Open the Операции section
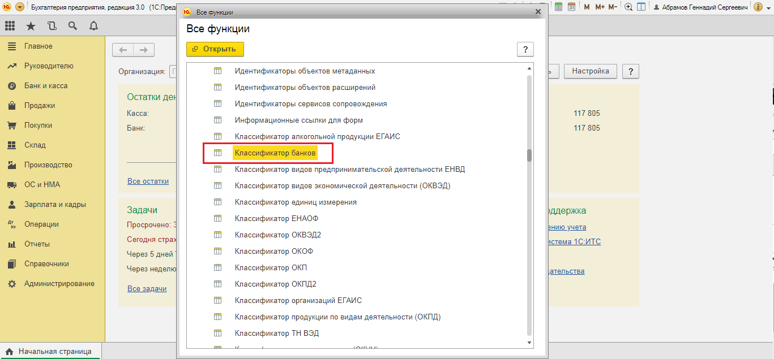 [x=41, y=224]
